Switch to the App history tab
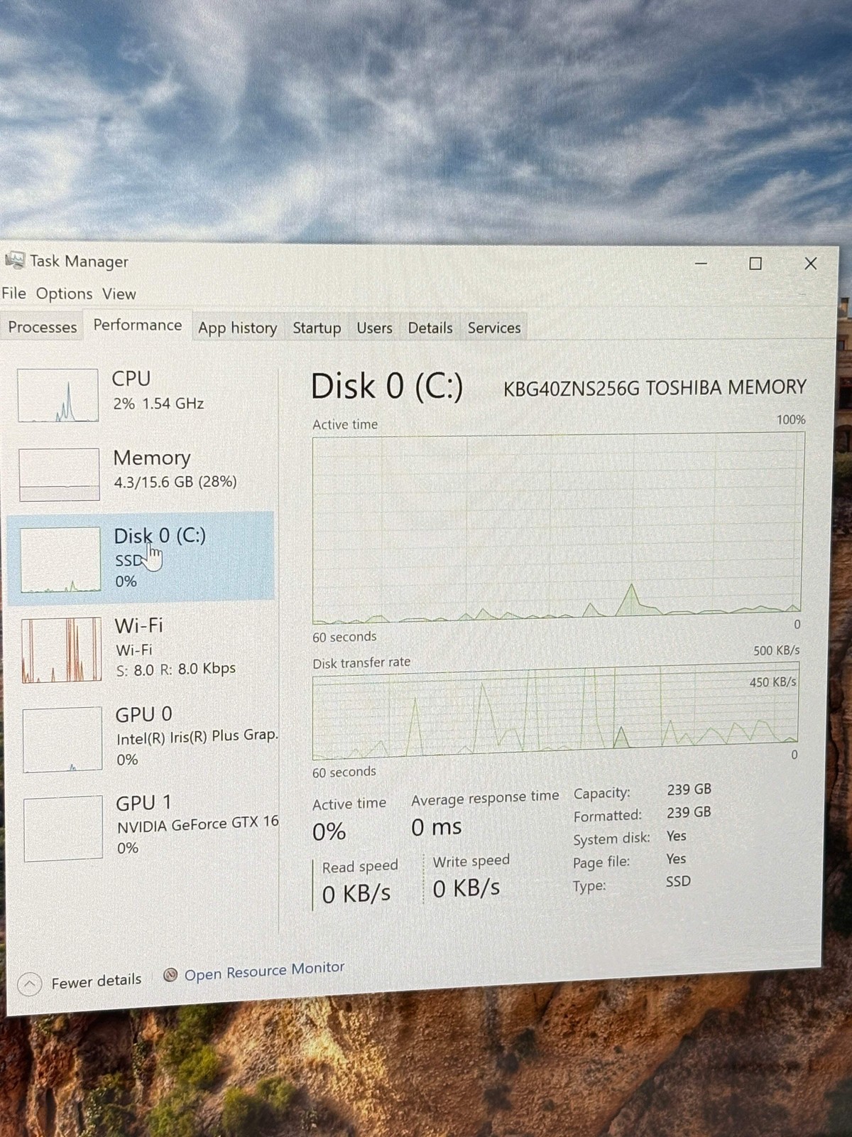852x1137 pixels. pyautogui.click(x=237, y=328)
